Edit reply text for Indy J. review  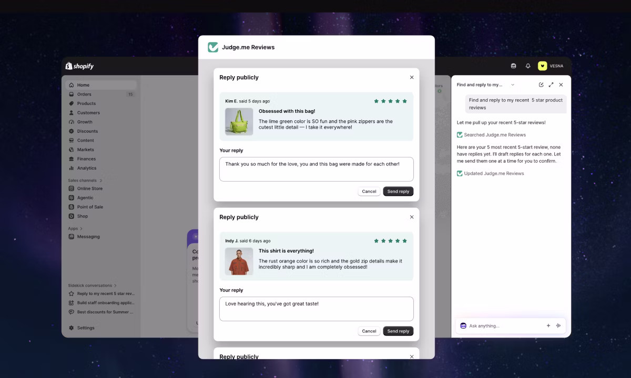317,309
